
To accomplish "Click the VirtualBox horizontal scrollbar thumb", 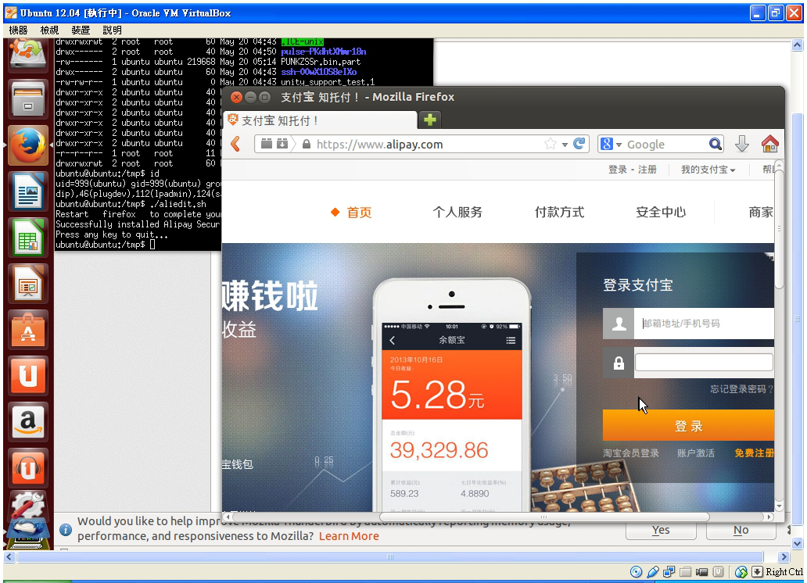I will (x=390, y=556).
